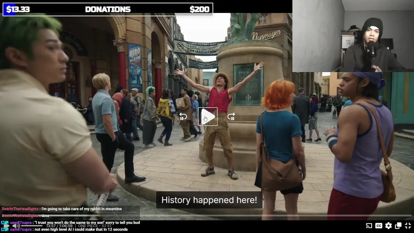
Task: Click the username DeerInTheHeadlights in the rabbit message
Action: [20, 209]
